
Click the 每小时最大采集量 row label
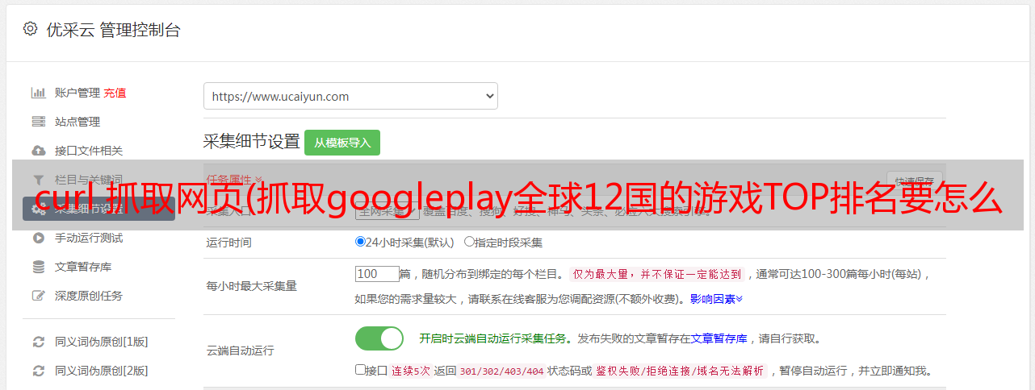[x=252, y=286]
